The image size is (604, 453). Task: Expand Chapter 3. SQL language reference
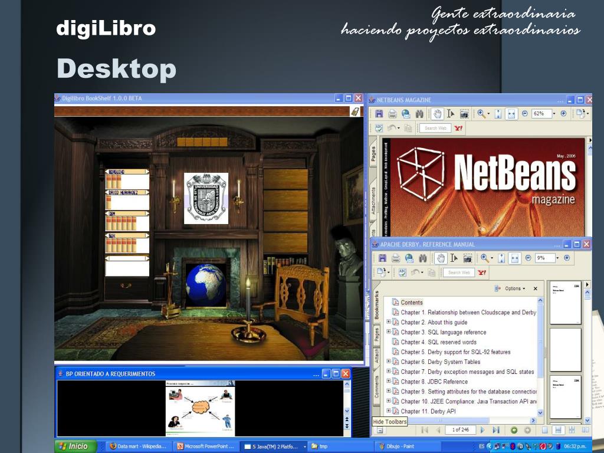(388, 331)
